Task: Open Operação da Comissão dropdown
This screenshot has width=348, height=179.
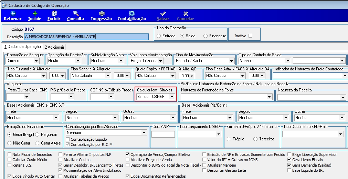Action: click(x=78, y=61)
